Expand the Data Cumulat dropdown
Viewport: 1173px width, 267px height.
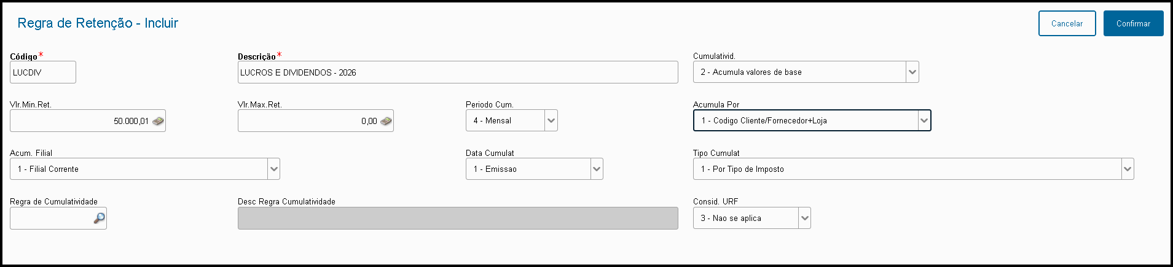click(x=597, y=169)
